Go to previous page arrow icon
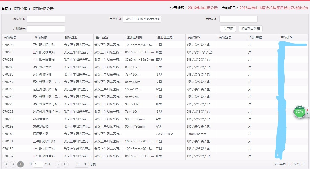This screenshot has width=310, height=169. pyautogui.click(x=13, y=164)
